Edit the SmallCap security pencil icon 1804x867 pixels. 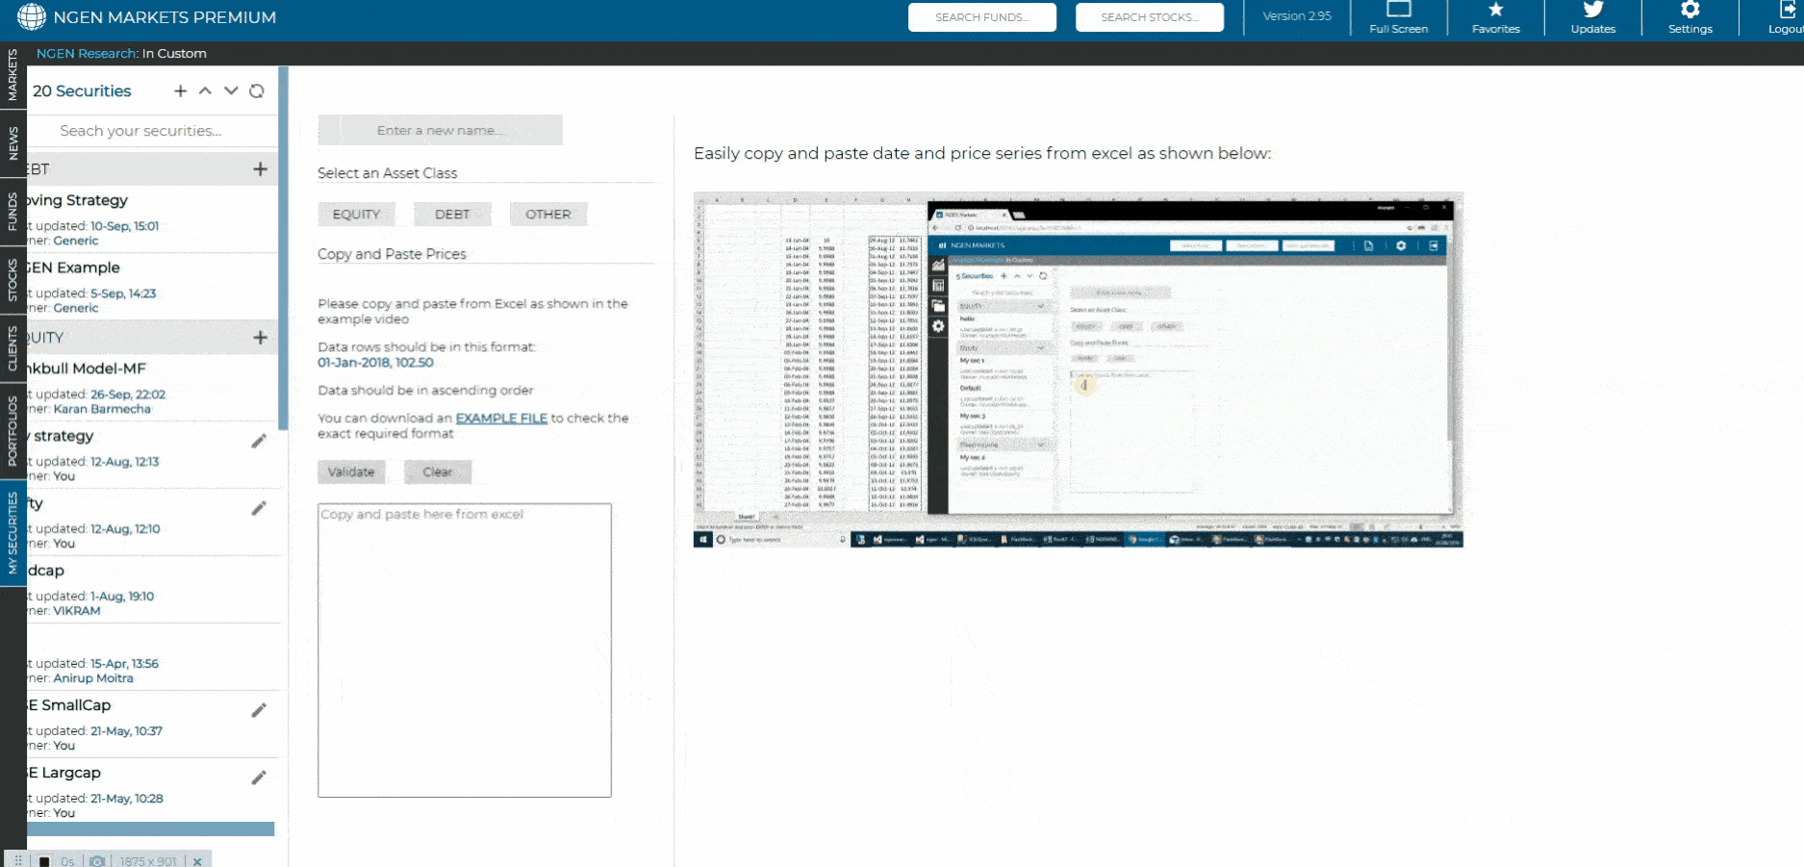click(x=259, y=710)
